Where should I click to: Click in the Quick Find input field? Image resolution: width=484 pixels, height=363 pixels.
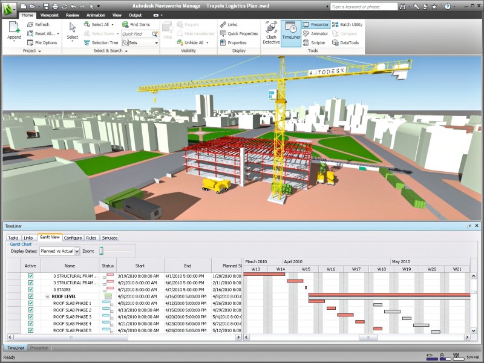136,34
